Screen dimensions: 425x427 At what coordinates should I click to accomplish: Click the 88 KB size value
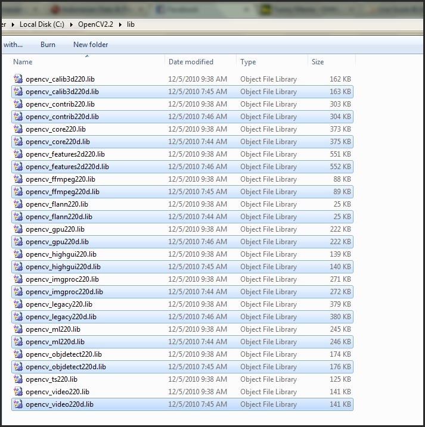click(342, 179)
